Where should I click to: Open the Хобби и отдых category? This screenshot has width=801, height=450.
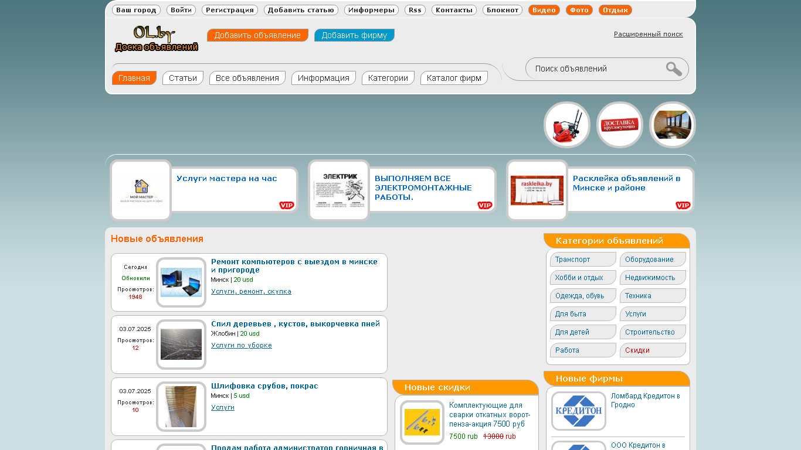pyautogui.click(x=583, y=278)
